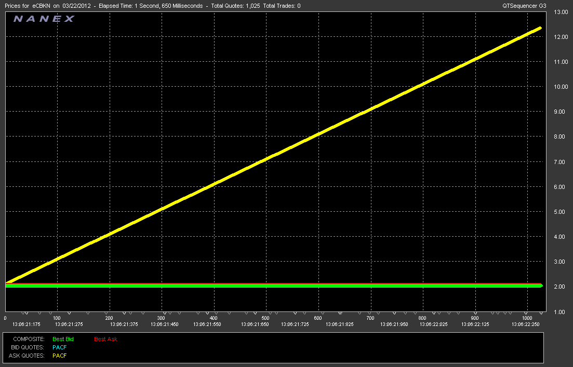The width and height of the screenshot is (573, 367).
Task: Click the quote count label 1000
Action: (x=527, y=318)
